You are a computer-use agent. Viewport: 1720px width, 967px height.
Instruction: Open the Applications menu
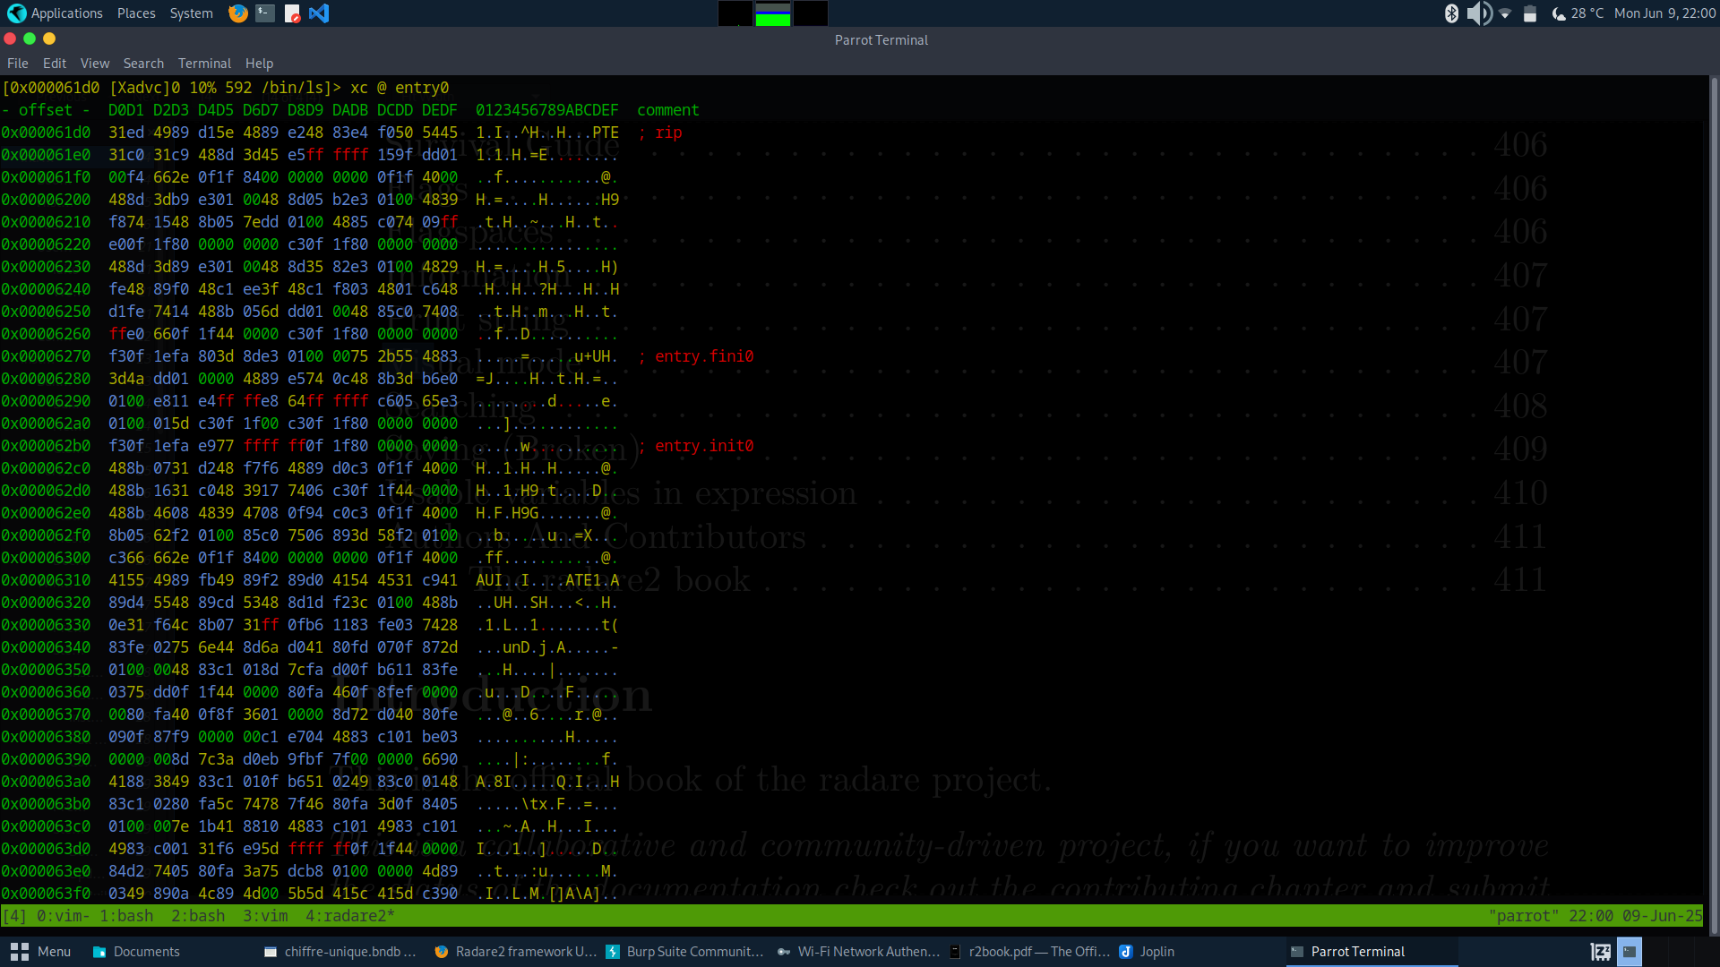56,13
